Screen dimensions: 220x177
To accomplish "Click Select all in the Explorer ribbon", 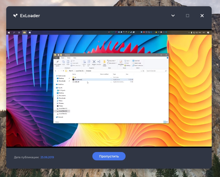I will click(x=136, y=61).
